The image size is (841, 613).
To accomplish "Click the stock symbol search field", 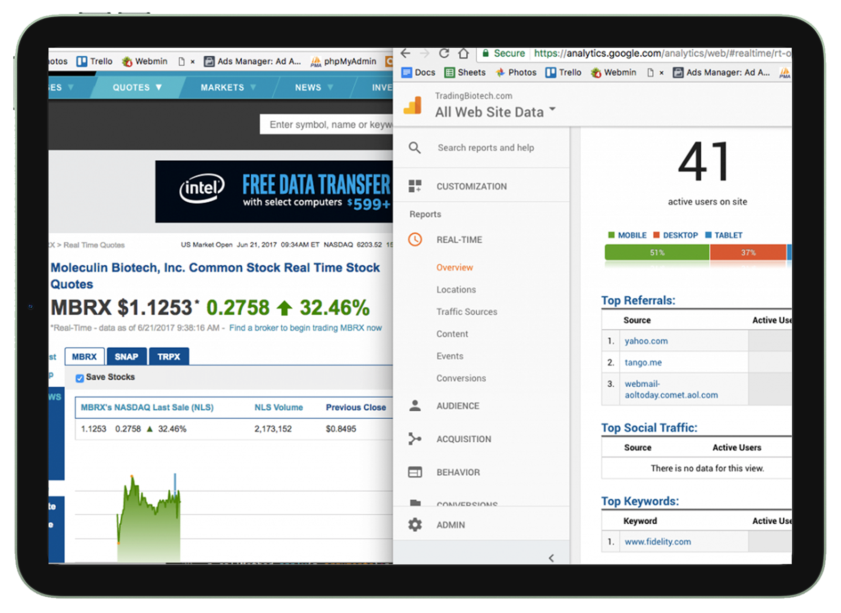I will click(x=327, y=124).
